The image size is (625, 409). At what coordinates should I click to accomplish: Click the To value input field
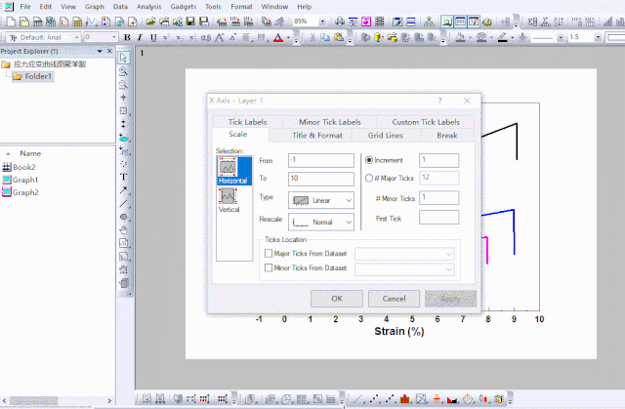pyautogui.click(x=321, y=179)
